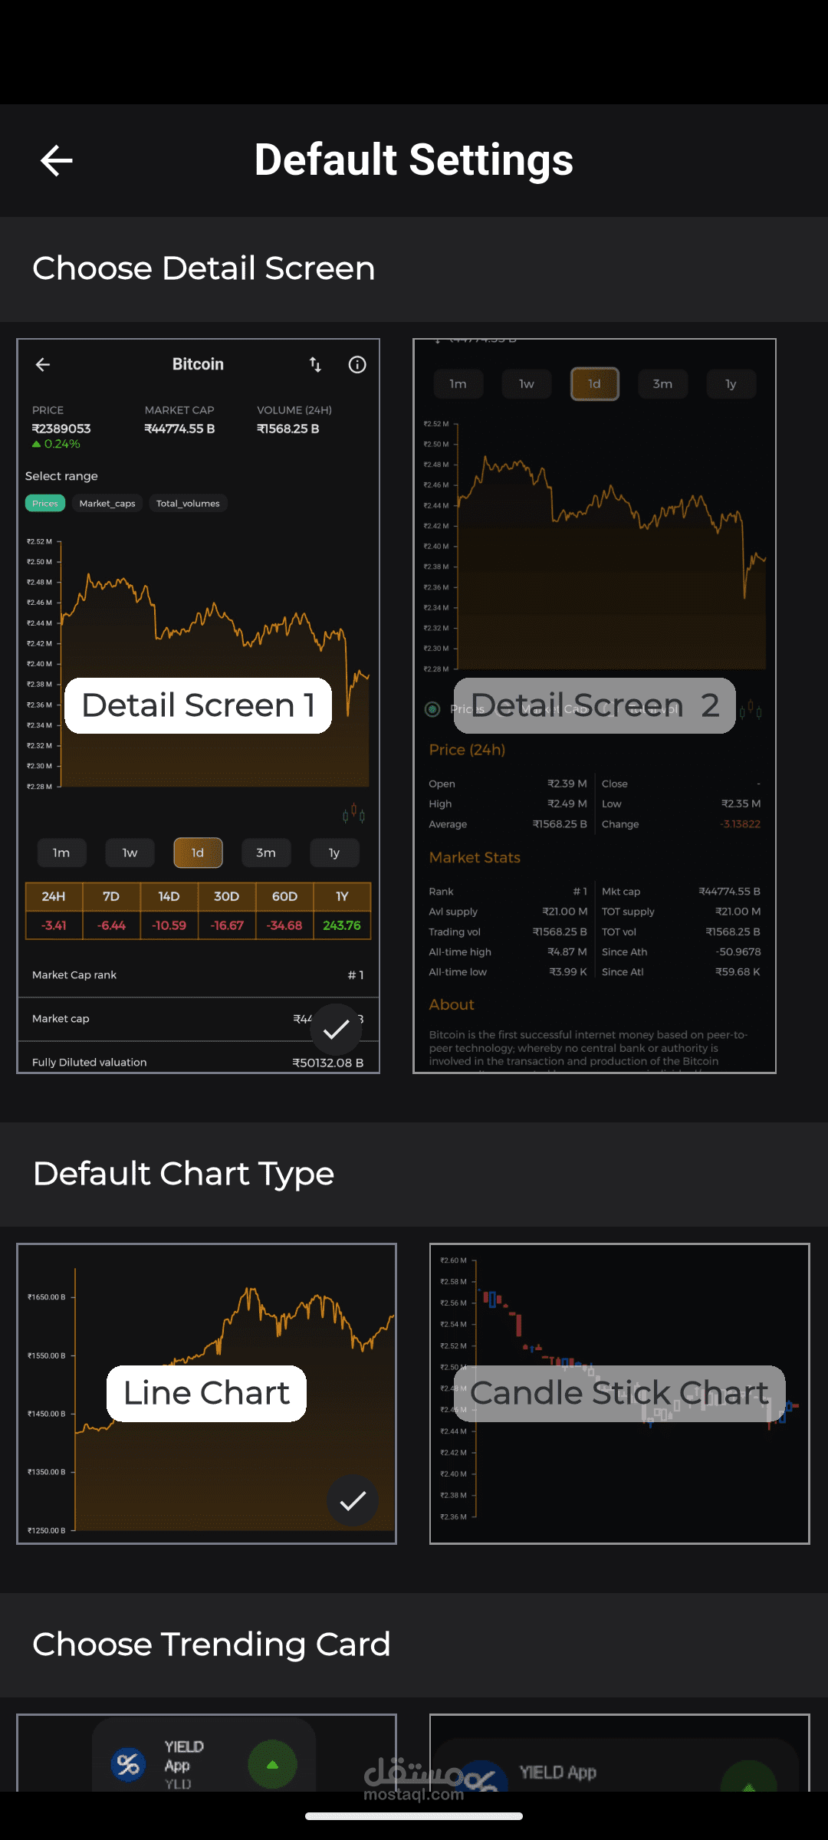Tap the home indicator bar

[x=414, y=1816]
